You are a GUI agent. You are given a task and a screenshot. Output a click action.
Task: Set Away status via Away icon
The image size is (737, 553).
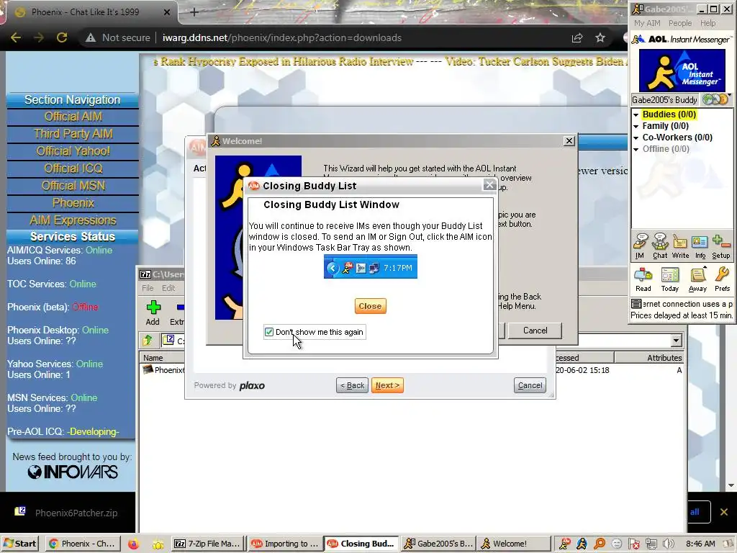click(697, 279)
